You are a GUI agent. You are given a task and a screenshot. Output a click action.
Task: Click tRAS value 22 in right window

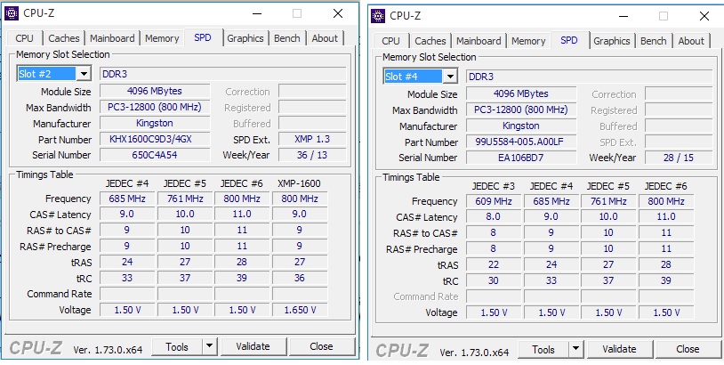493,264
